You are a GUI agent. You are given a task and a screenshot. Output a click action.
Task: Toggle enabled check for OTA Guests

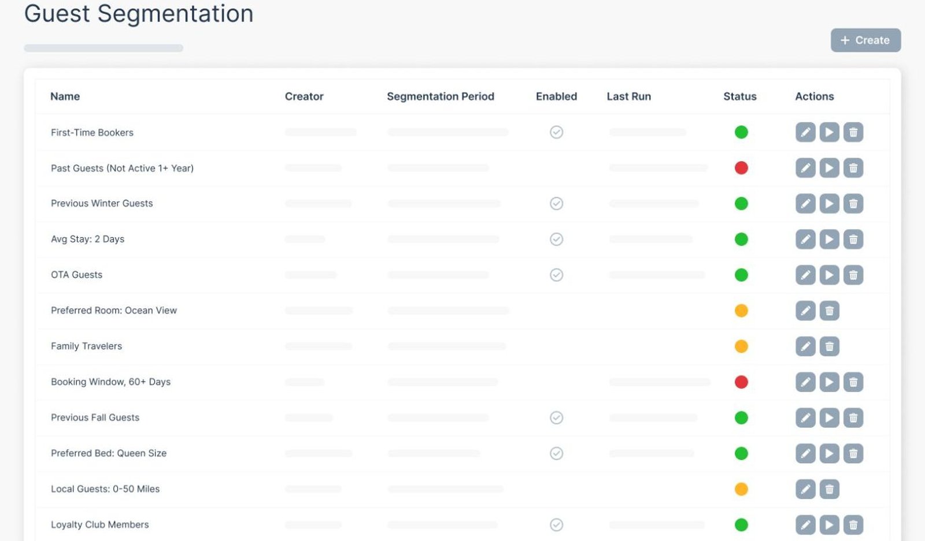tap(556, 275)
